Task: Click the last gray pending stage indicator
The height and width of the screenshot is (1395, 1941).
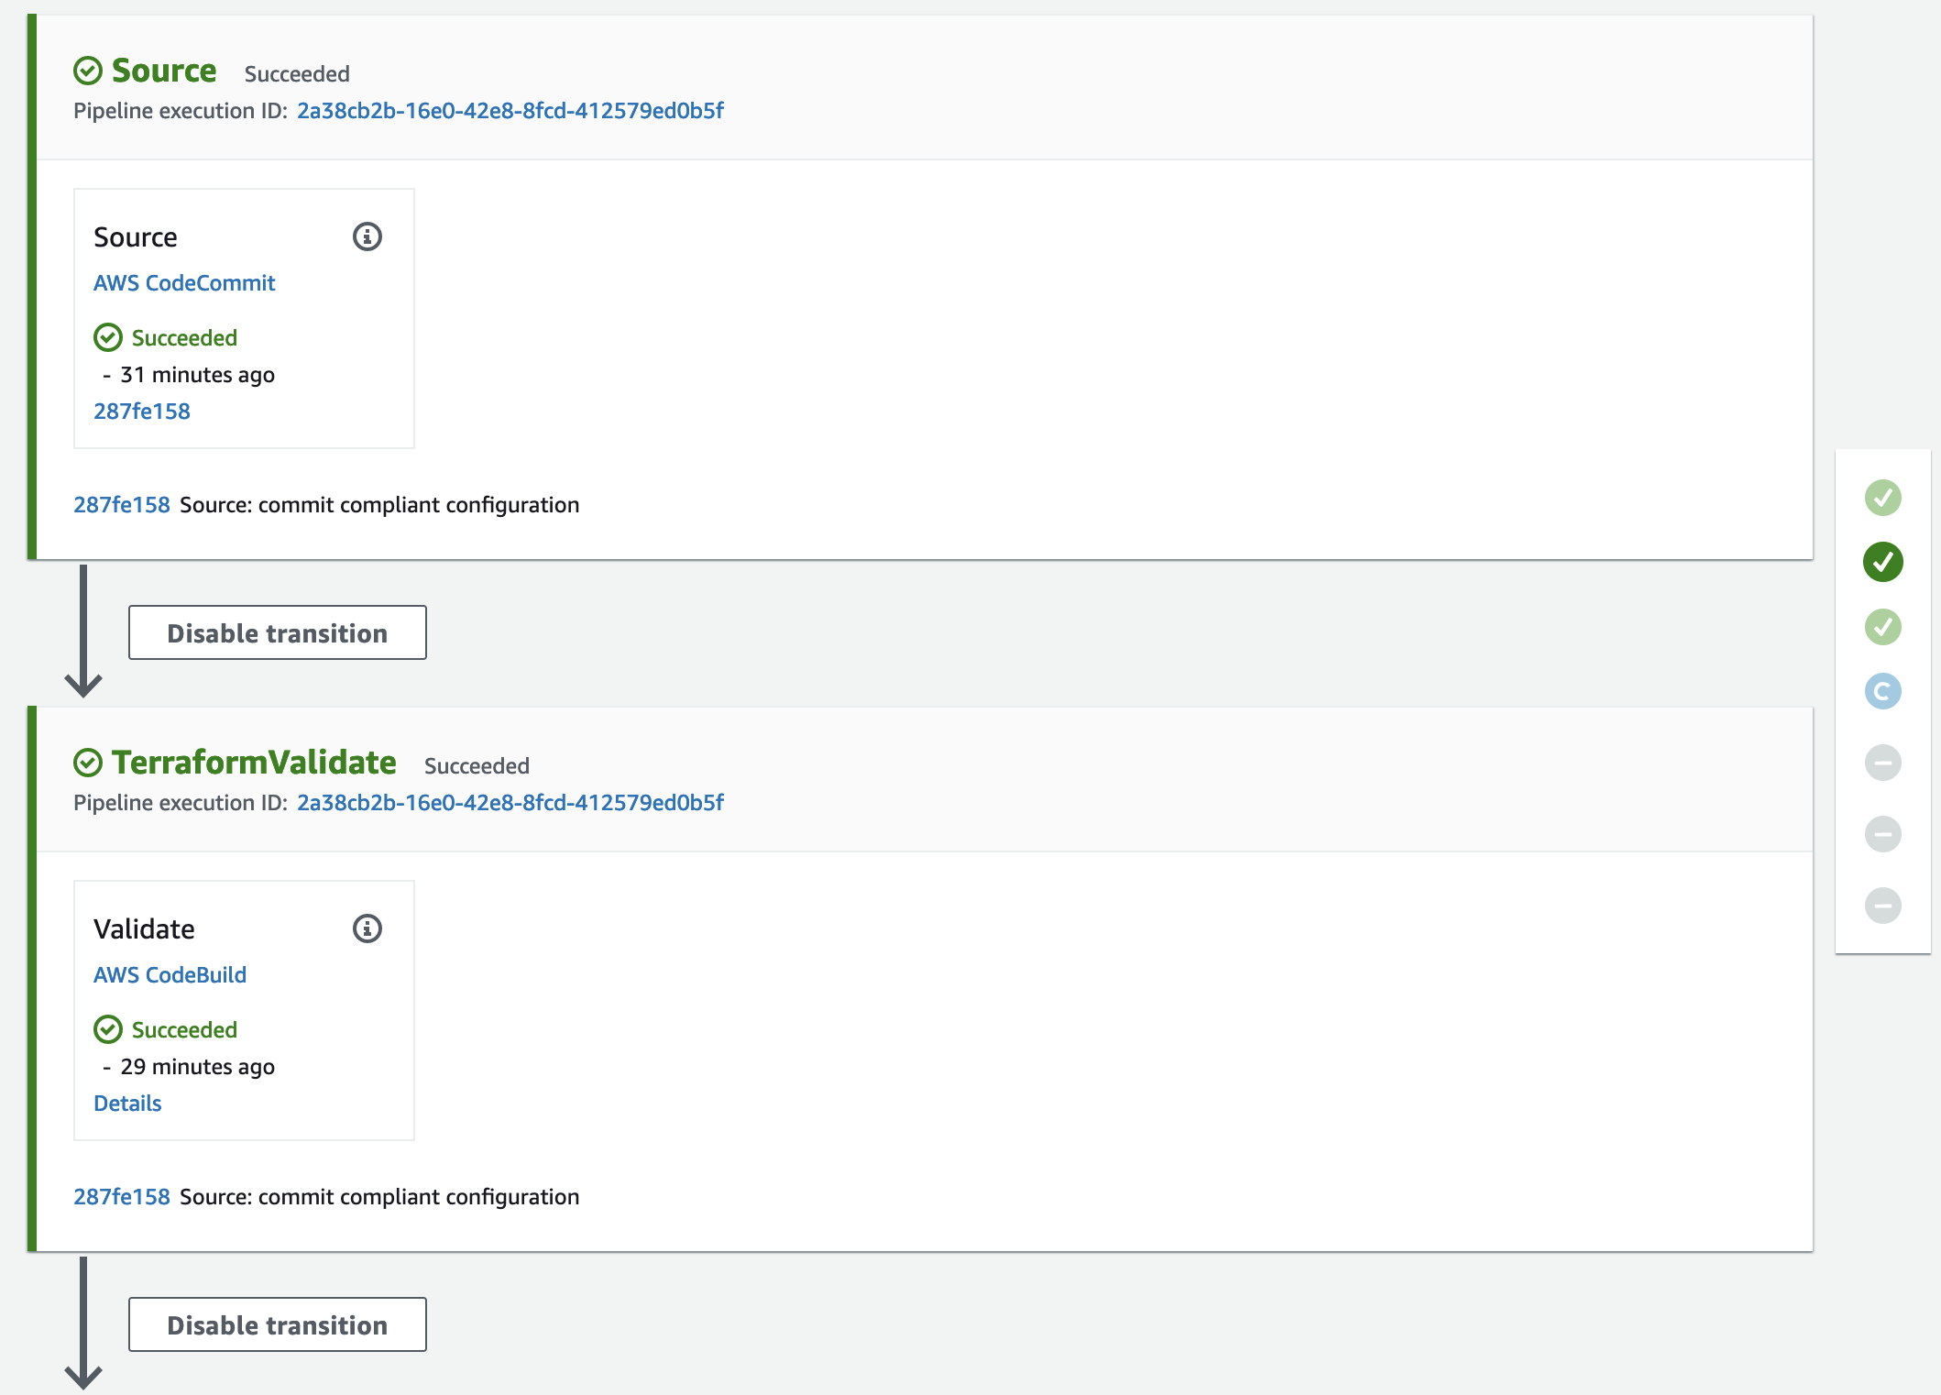Action: pyautogui.click(x=1882, y=906)
